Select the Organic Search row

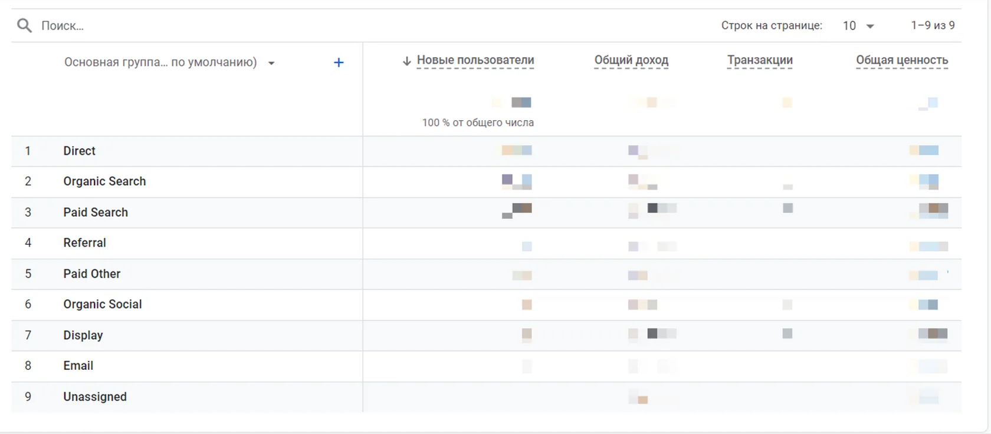point(486,182)
